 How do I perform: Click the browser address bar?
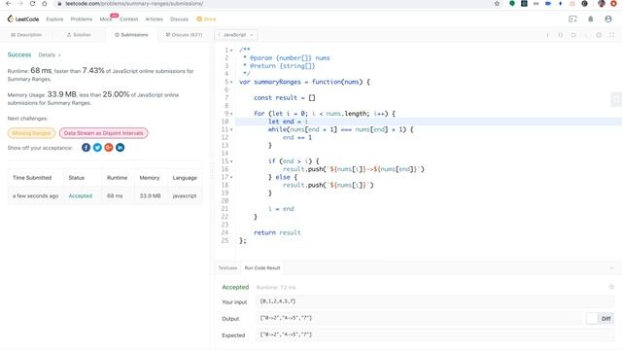pyautogui.click(x=274, y=4)
